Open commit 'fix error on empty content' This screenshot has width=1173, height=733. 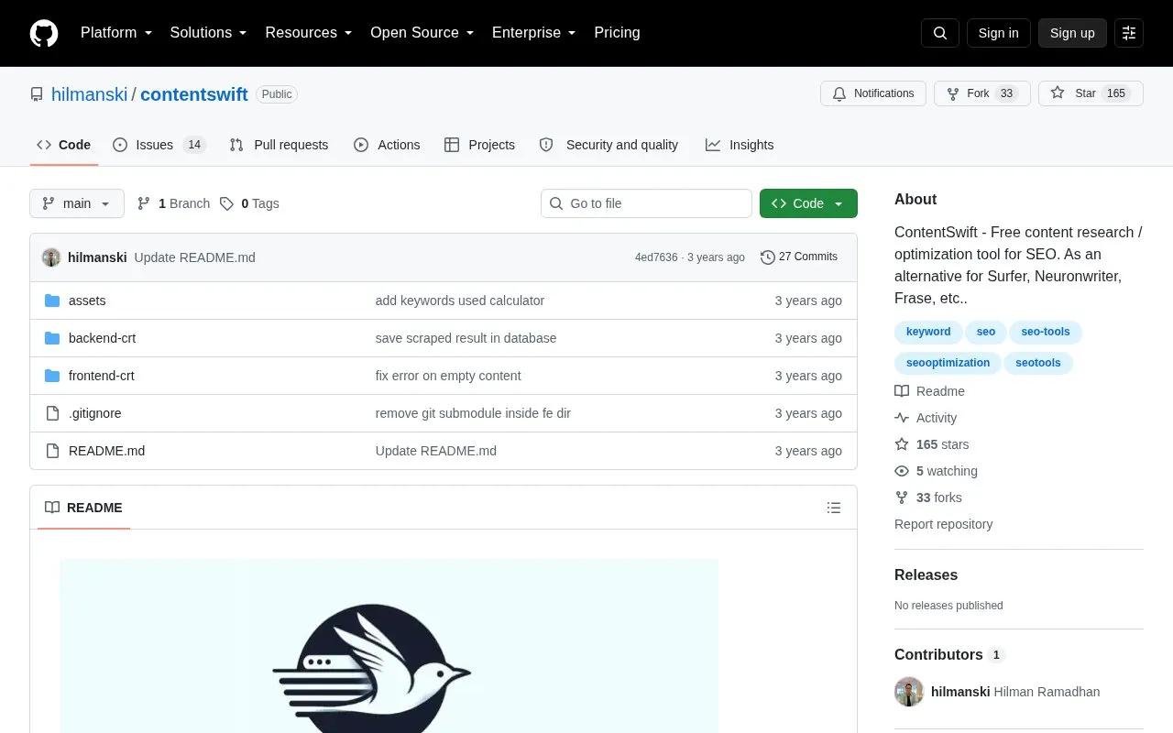448,376
